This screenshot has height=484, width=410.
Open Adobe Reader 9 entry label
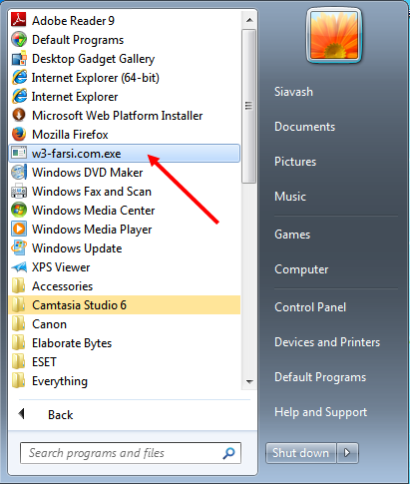point(73,21)
